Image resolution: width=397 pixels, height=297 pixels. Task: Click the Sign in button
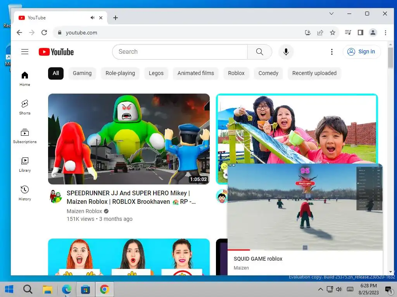[x=362, y=52]
